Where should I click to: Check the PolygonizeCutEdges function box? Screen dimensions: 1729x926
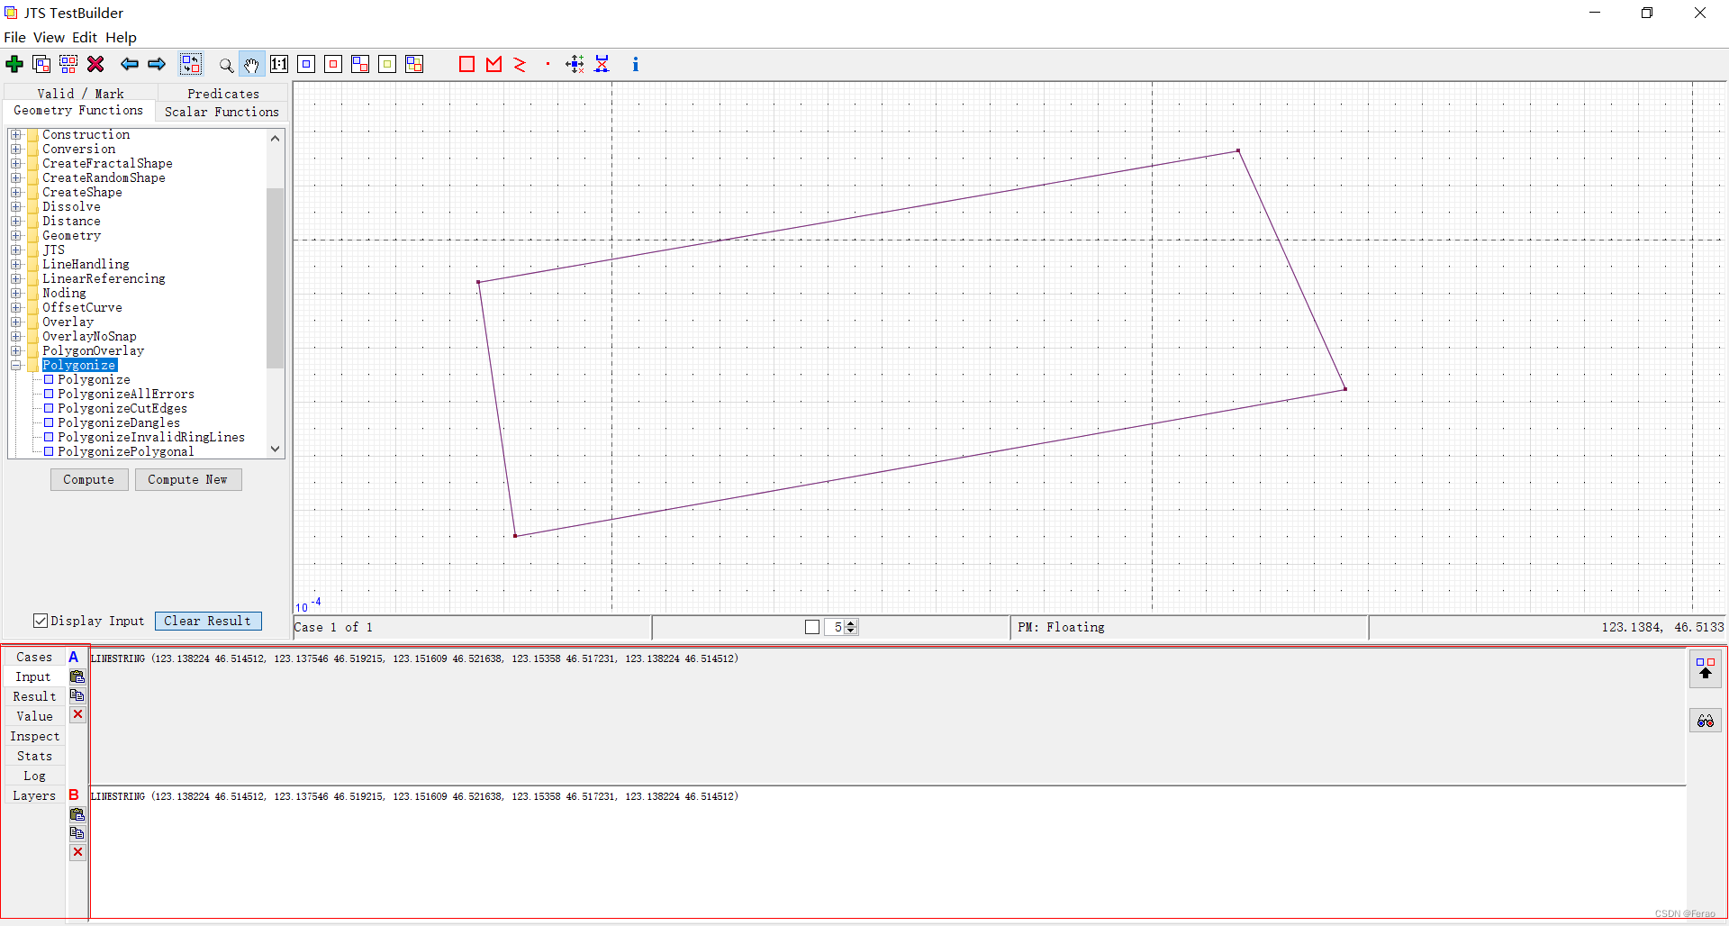pos(50,408)
